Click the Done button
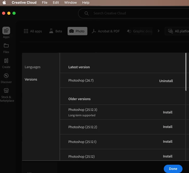This screenshot has height=173, width=189. 173,169
